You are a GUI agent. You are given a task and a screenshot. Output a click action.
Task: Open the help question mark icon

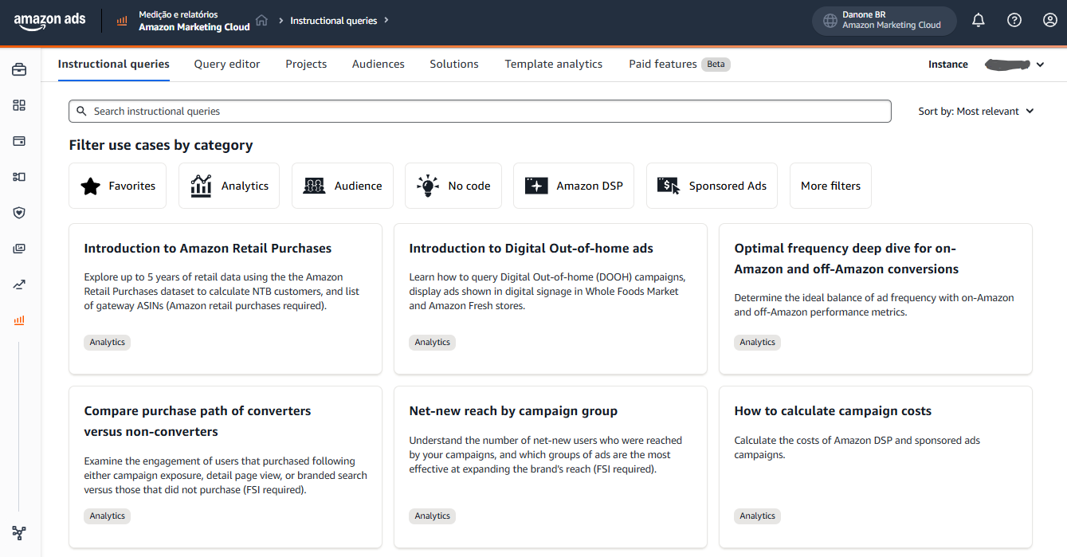click(x=1014, y=21)
